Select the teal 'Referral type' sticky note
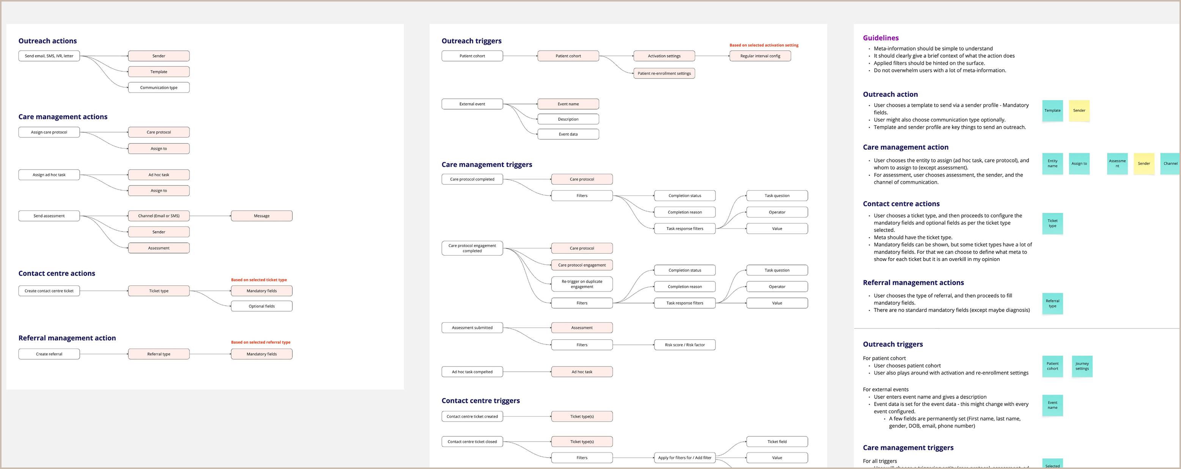Image resolution: width=1181 pixels, height=469 pixels. 1053,304
